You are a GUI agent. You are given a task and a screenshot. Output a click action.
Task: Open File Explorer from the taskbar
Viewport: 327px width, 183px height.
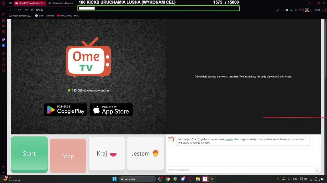point(197,179)
